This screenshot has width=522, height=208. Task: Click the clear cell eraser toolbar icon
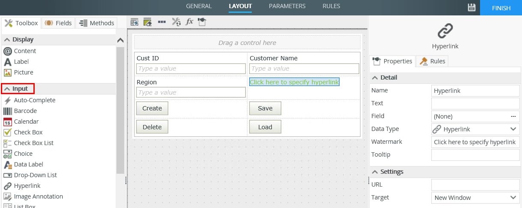pos(148,22)
